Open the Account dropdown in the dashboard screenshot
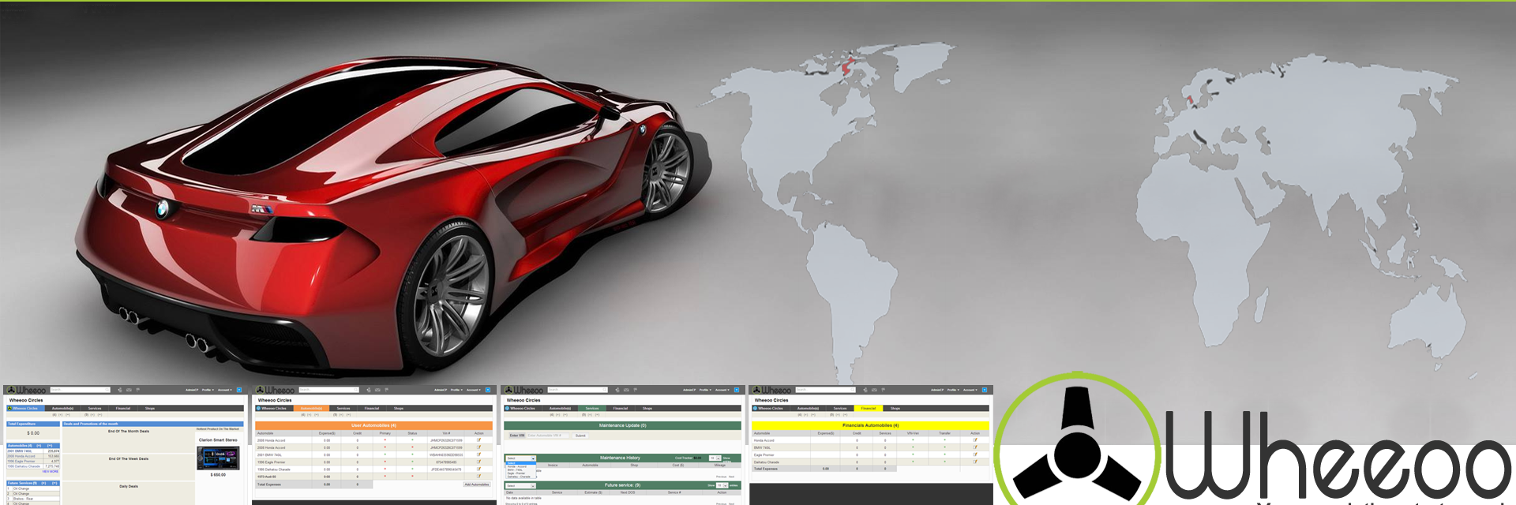1516x505 pixels. [x=225, y=390]
